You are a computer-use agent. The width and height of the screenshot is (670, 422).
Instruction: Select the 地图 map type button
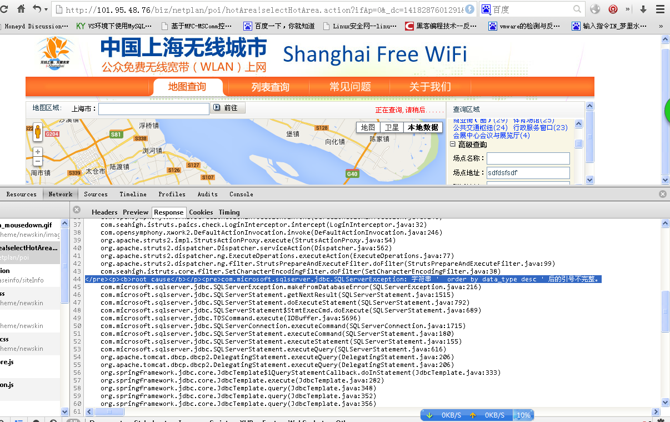point(368,127)
